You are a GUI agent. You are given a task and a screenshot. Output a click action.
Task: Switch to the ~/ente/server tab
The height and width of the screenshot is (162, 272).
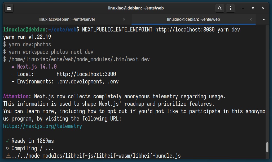[x=67, y=19]
